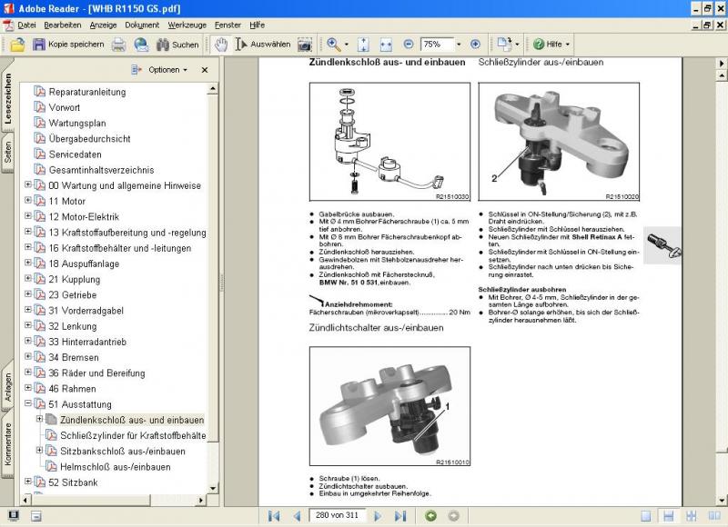Image resolution: width=728 pixels, height=527 pixels.
Task: Go to the last page
Action: (x=400, y=516)
